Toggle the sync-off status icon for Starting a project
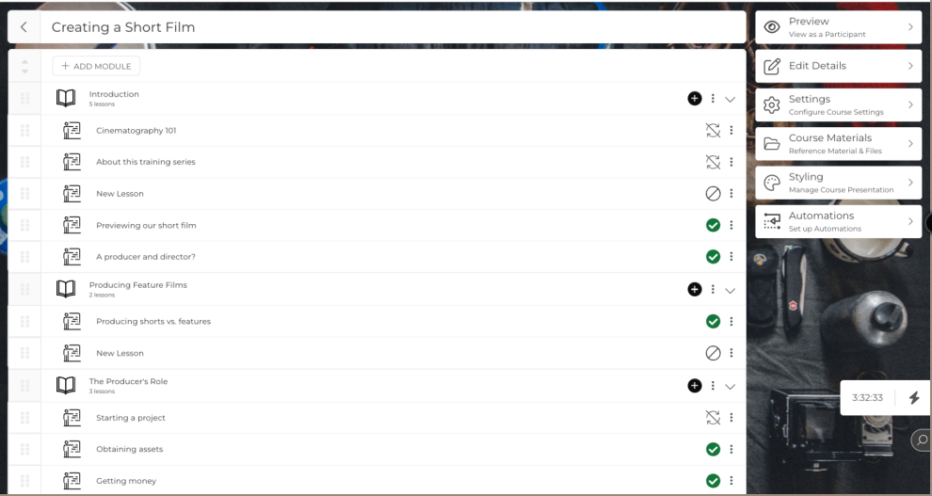Screen dimensions: 932x496 (713, 418)
